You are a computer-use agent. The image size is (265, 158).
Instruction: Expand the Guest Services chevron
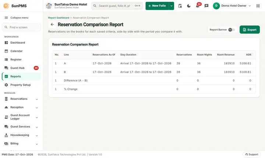click(37, 127)
